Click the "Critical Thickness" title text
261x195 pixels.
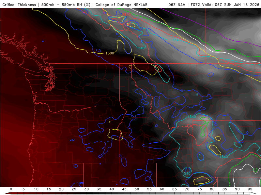[19, 5]
